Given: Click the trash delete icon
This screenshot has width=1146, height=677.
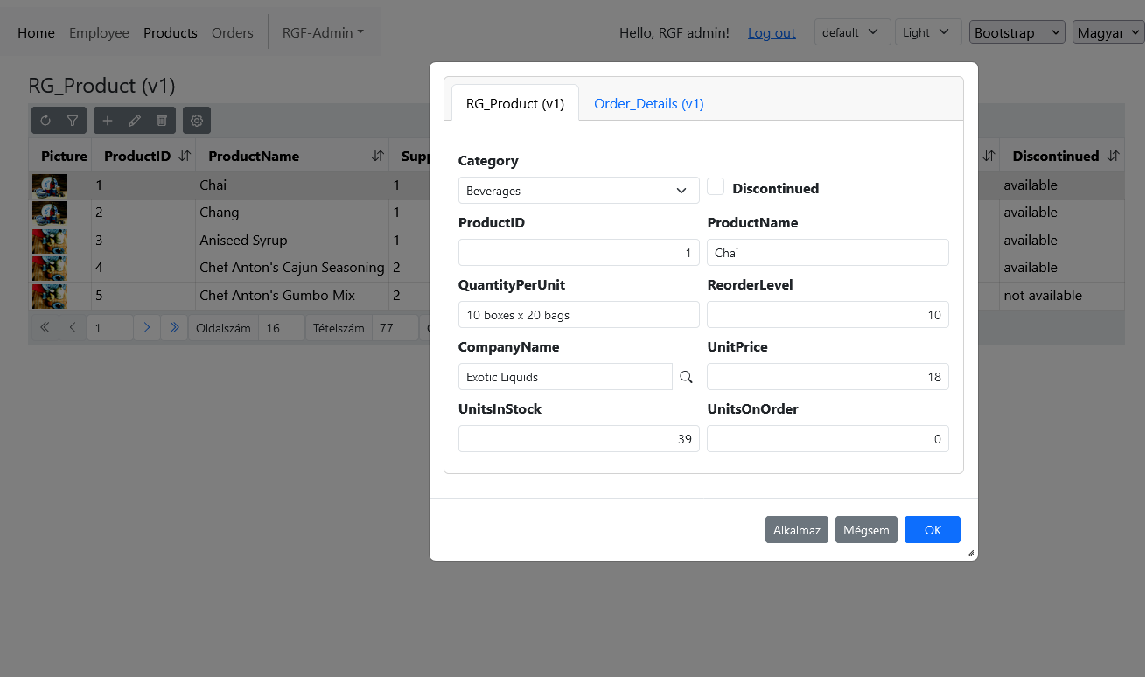Looking at the screenshot, I should 161,121.
